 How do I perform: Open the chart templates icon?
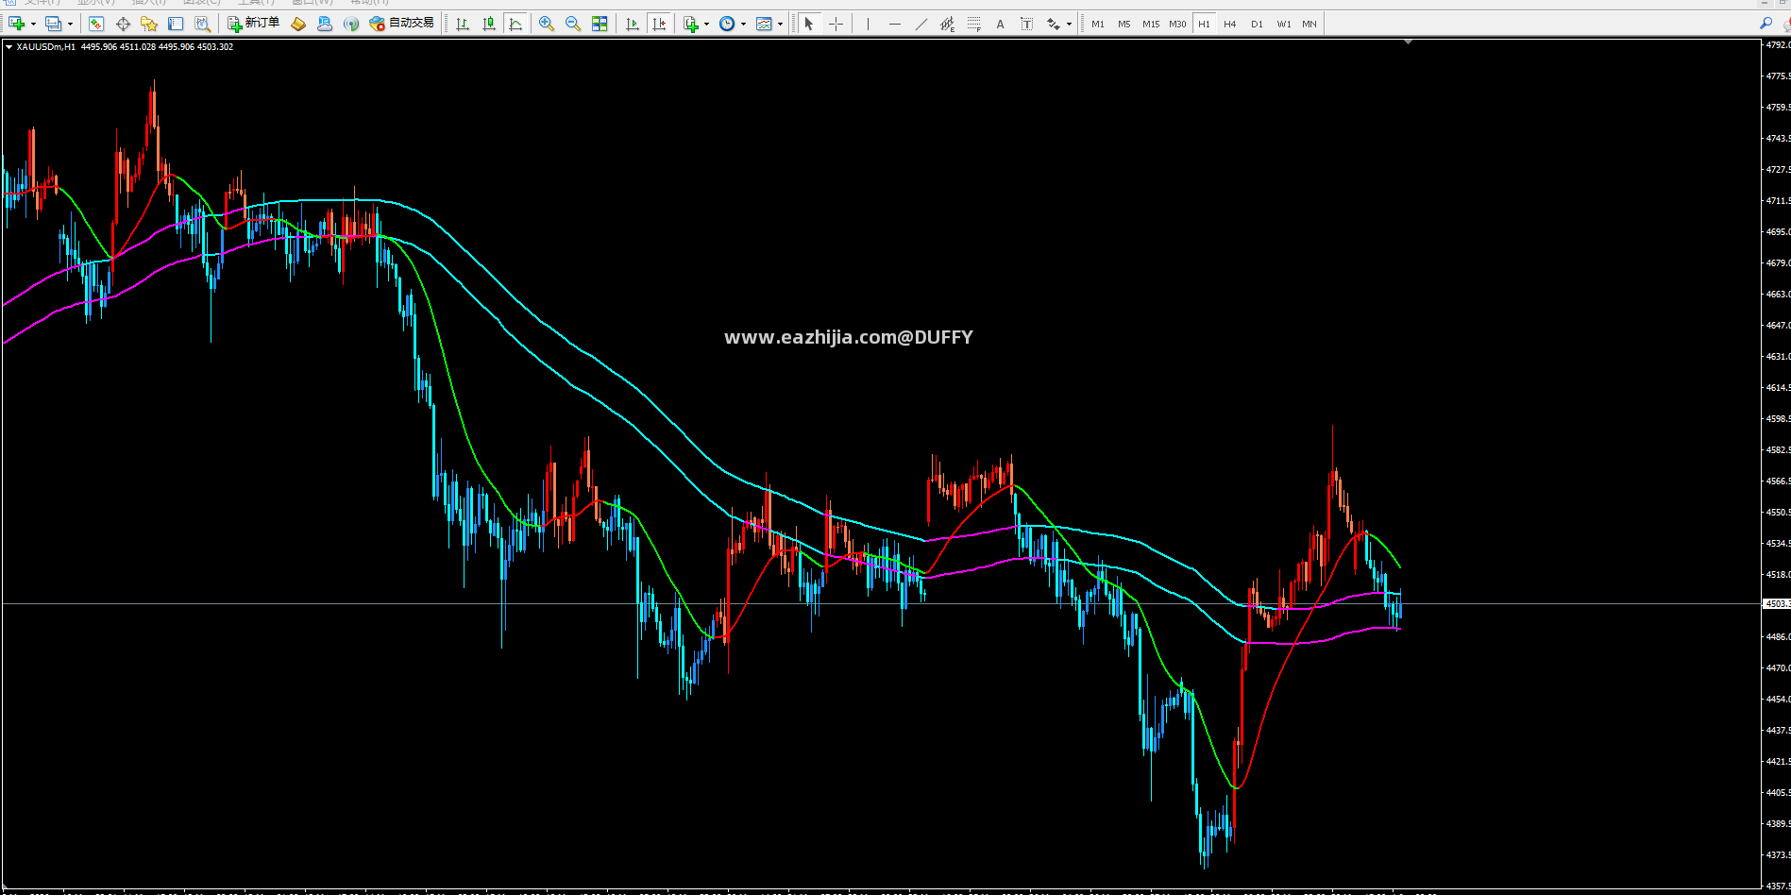point(764,24)
